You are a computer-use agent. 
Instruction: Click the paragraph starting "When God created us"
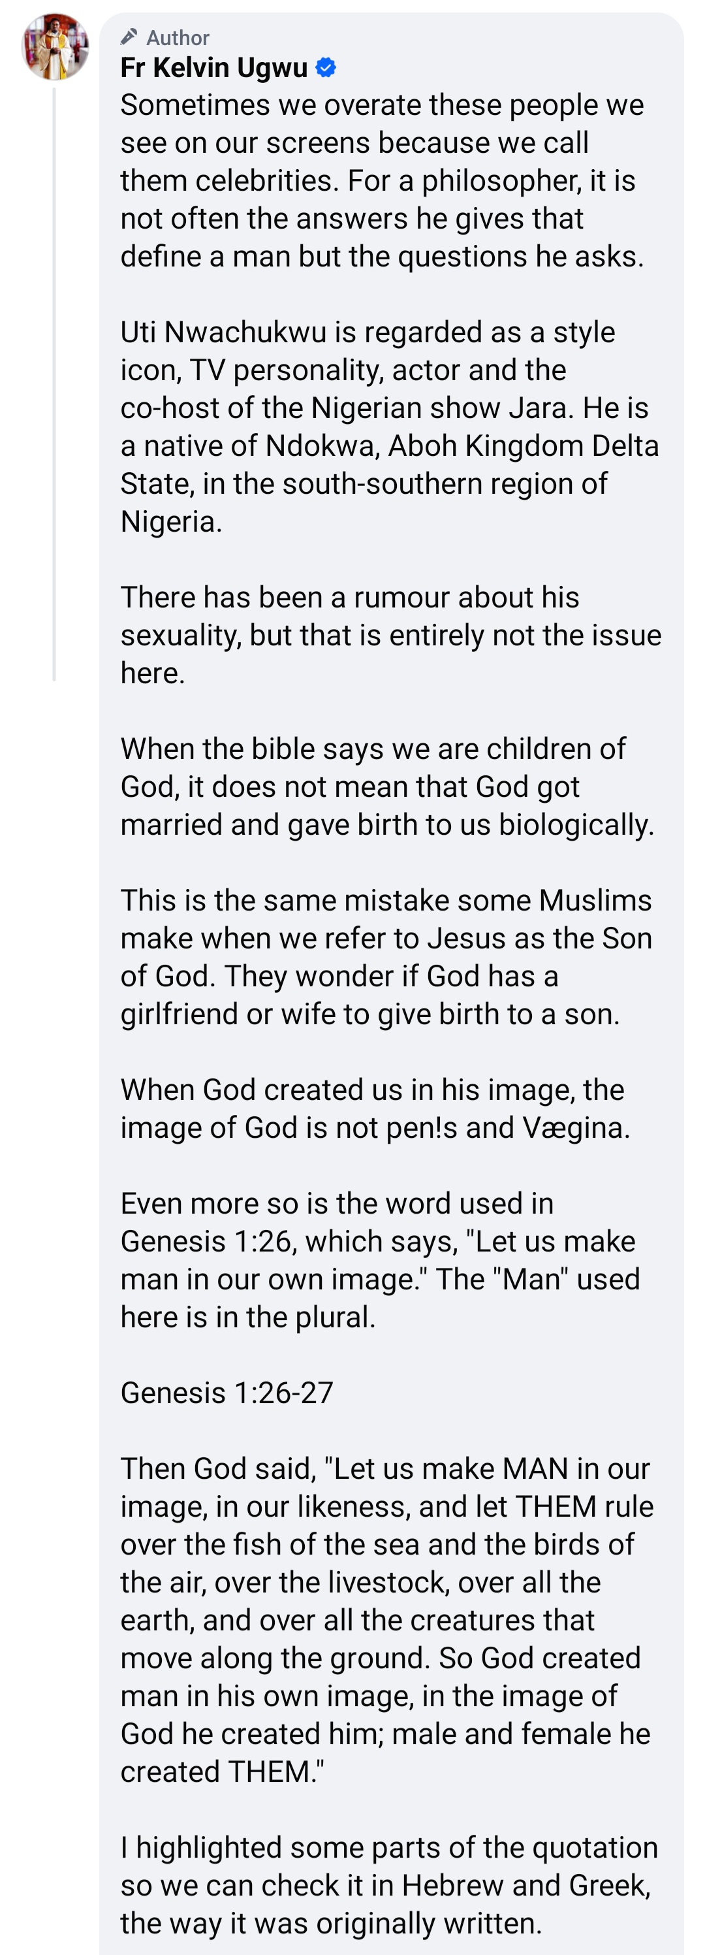375,1109
